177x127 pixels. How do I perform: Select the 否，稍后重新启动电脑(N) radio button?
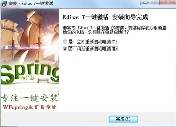(65, 49)
